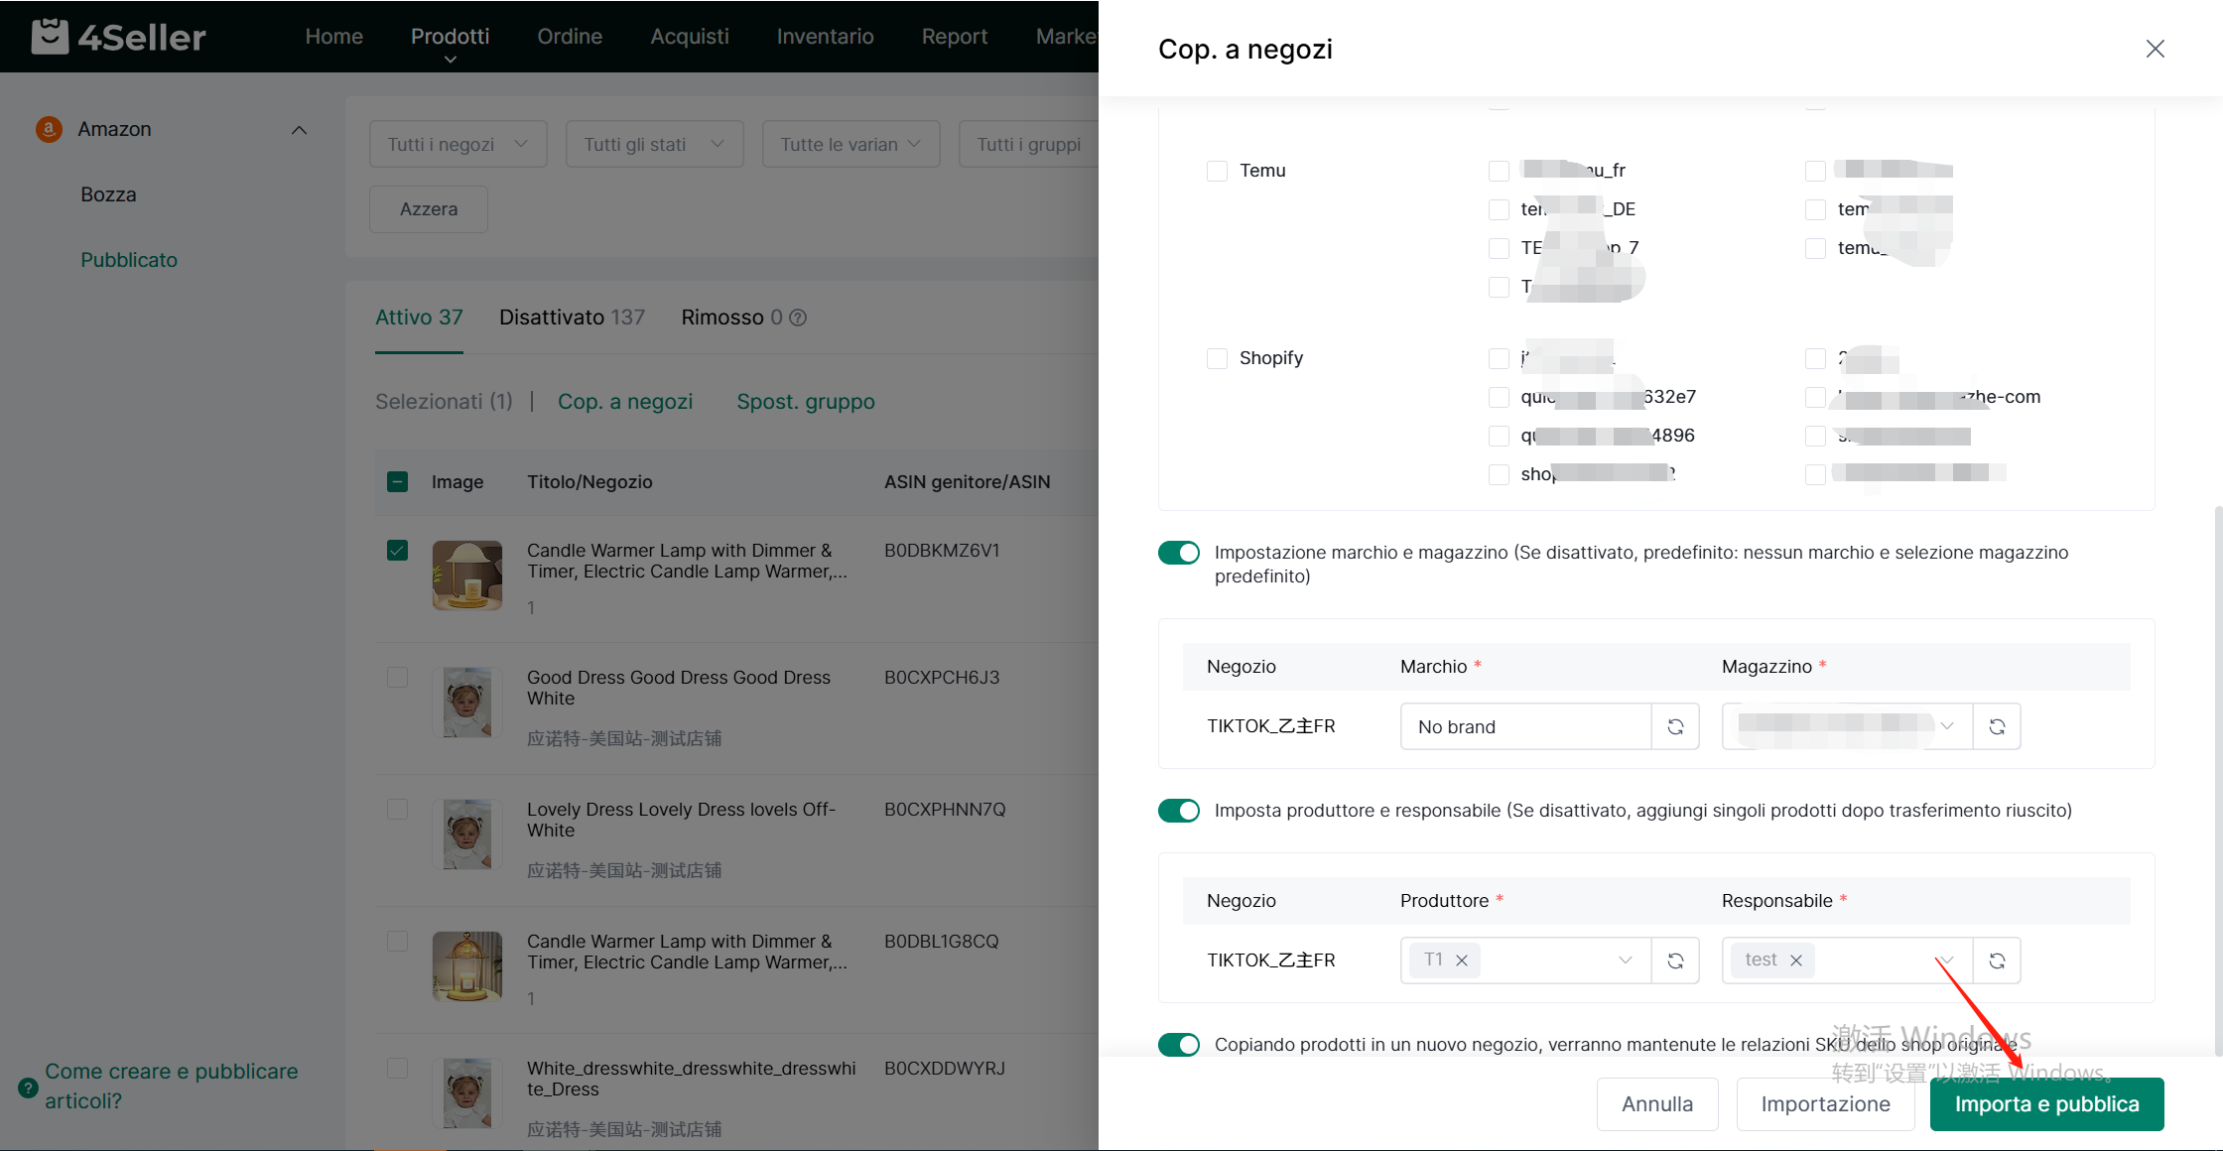Click the help icon next to Rimosso
The image size is (2223, 1151).
pos(798,318)
